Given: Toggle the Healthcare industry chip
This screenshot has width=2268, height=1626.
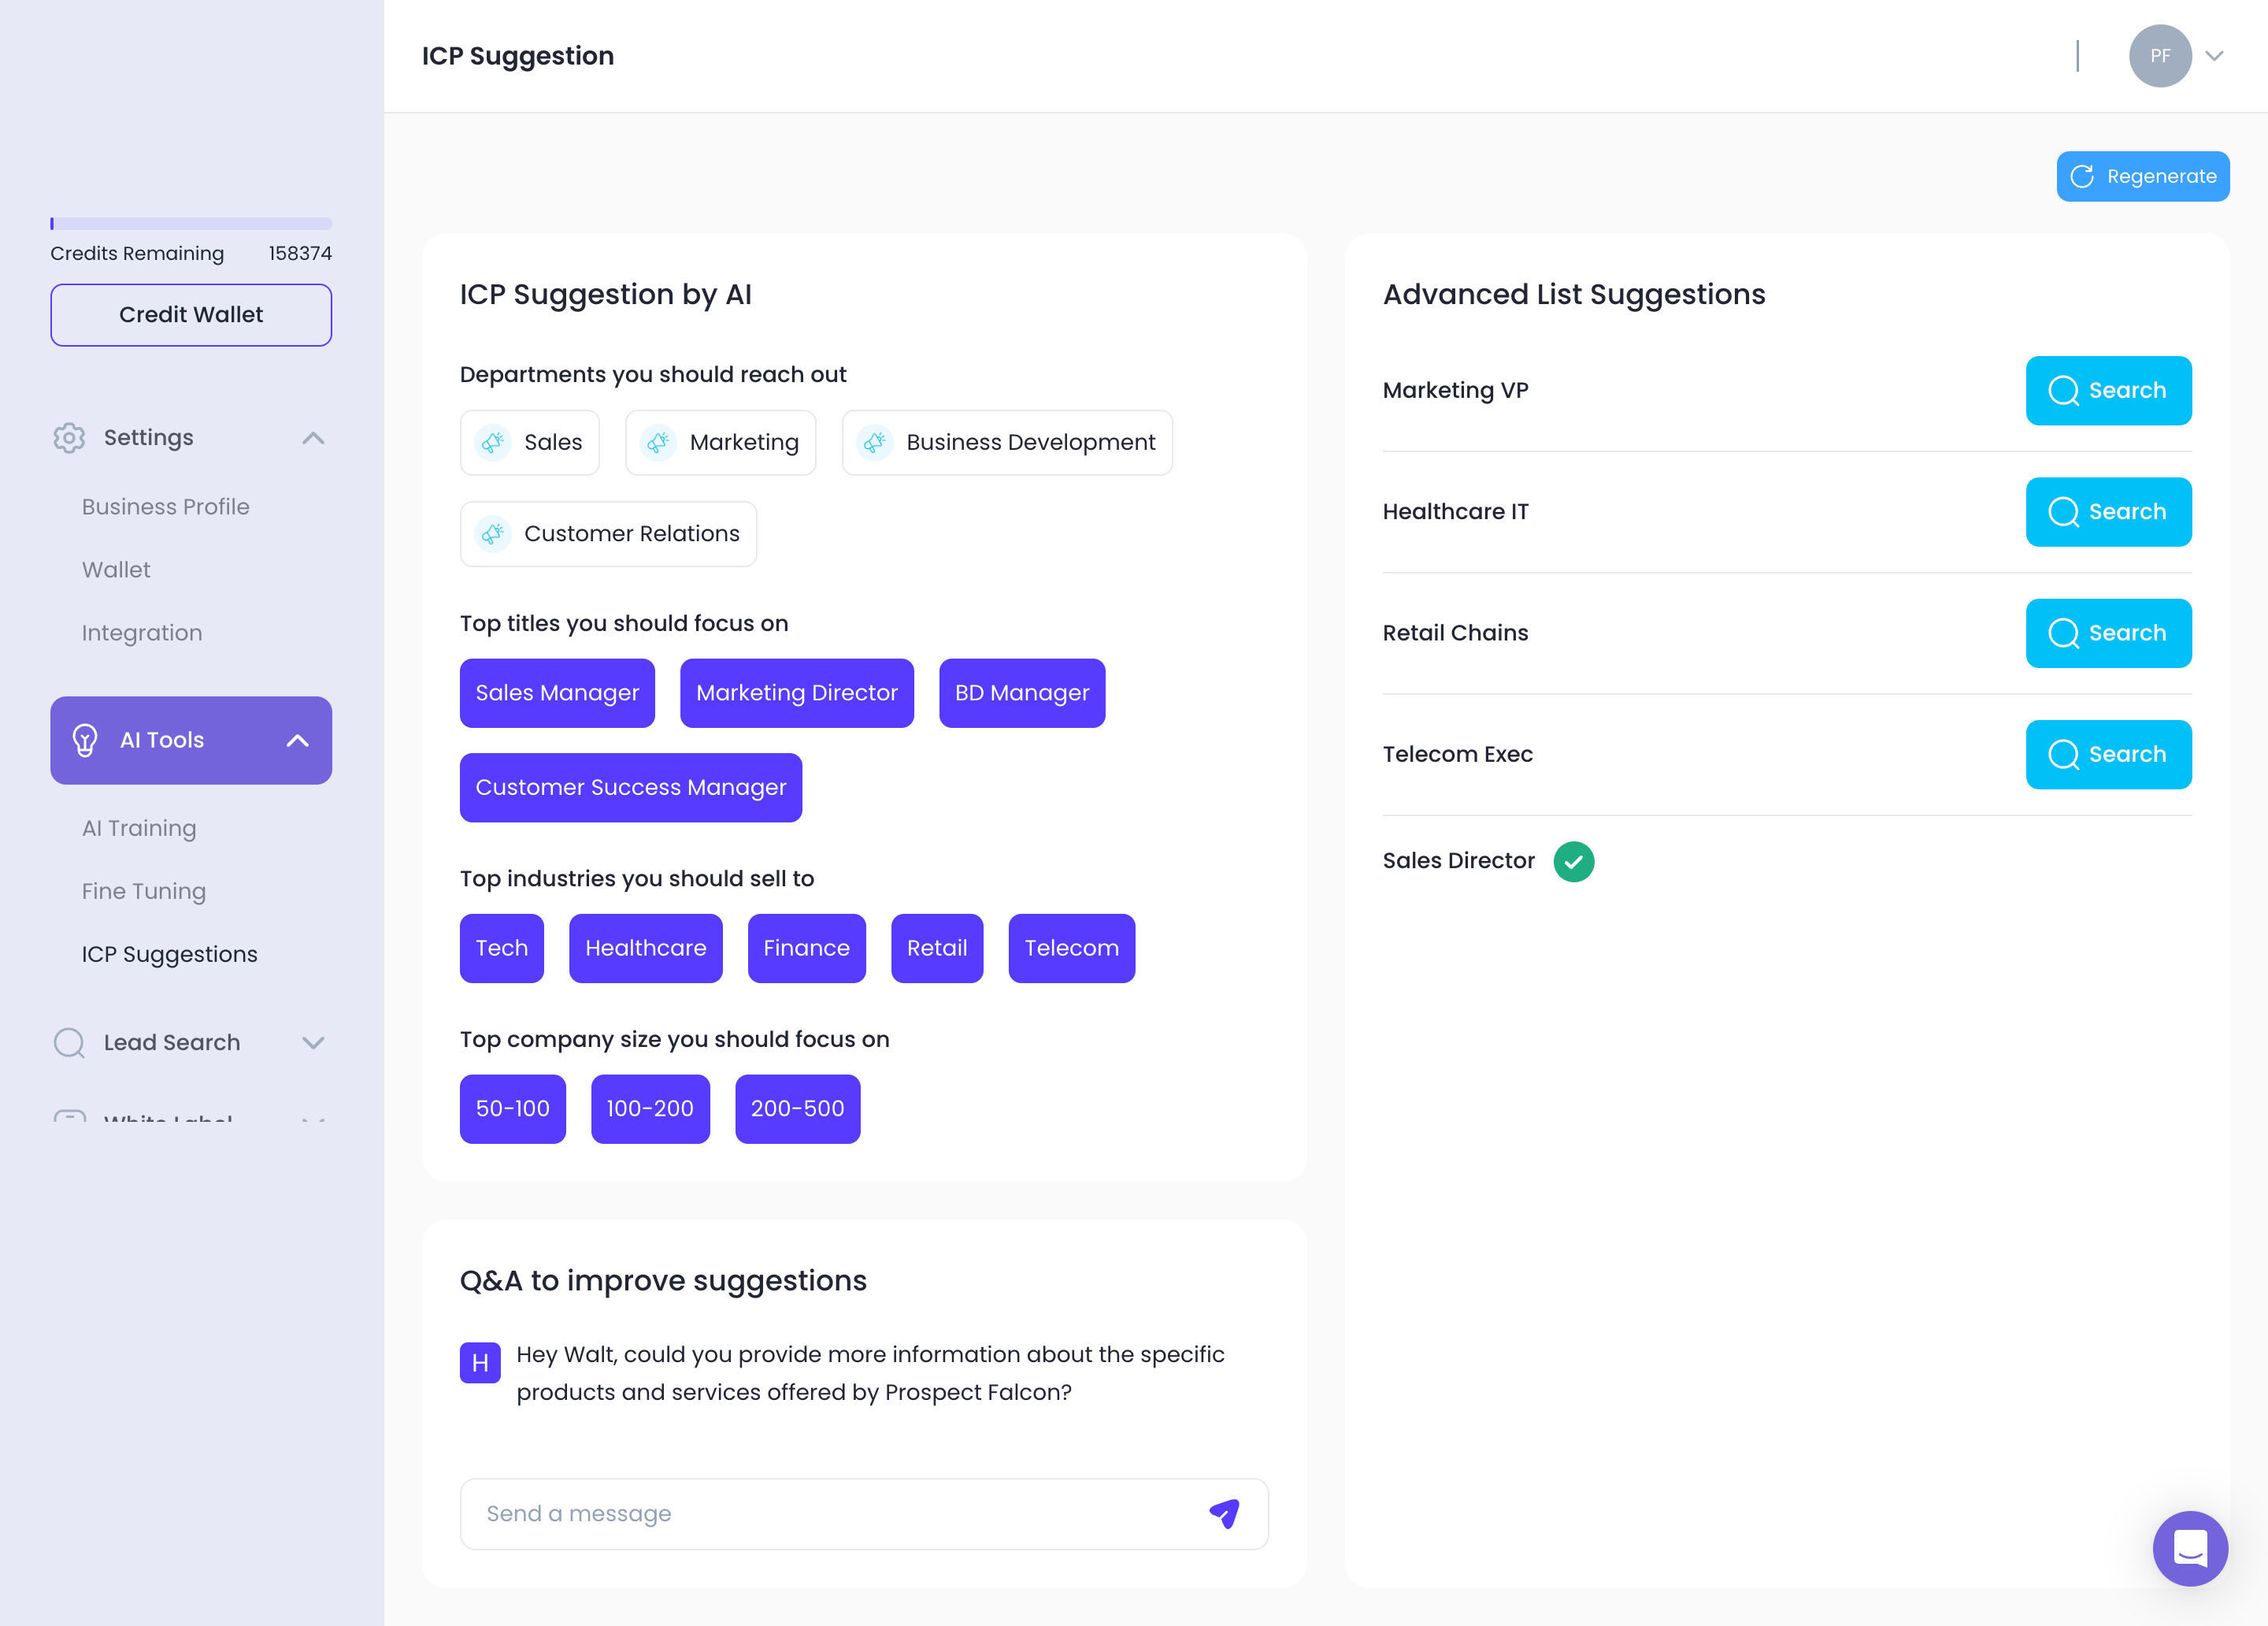Looking at the screenshot, I should click(x=645, y=948).
